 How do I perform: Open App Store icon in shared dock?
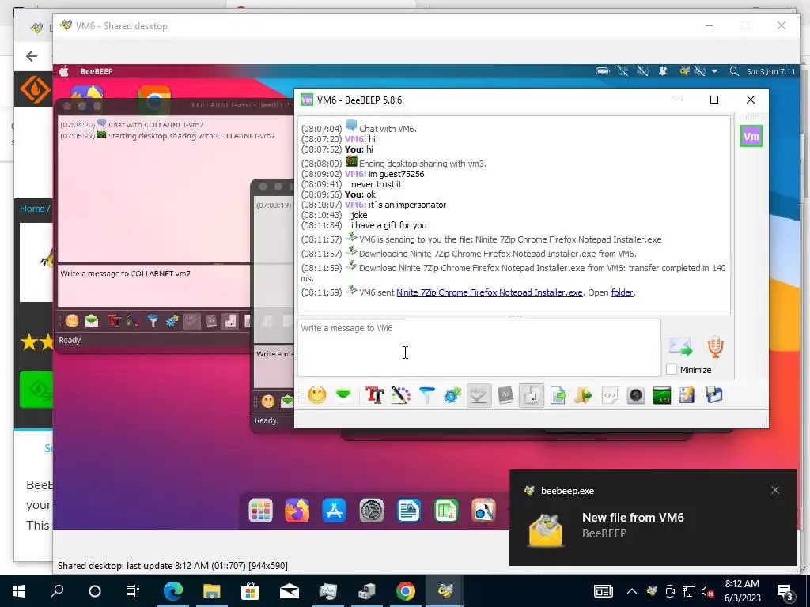335,511
